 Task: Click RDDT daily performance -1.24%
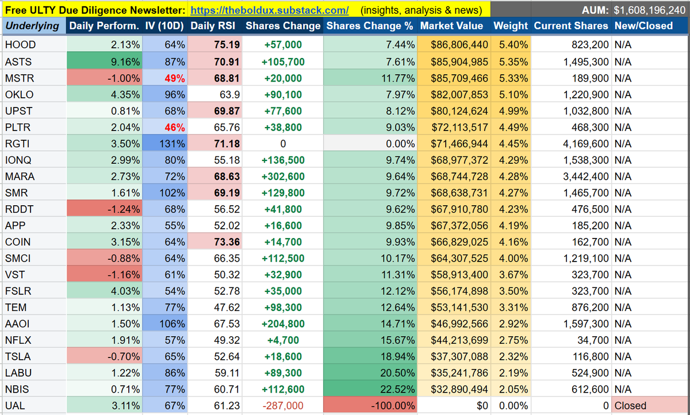pyautogui.click(x=103, y=209)
